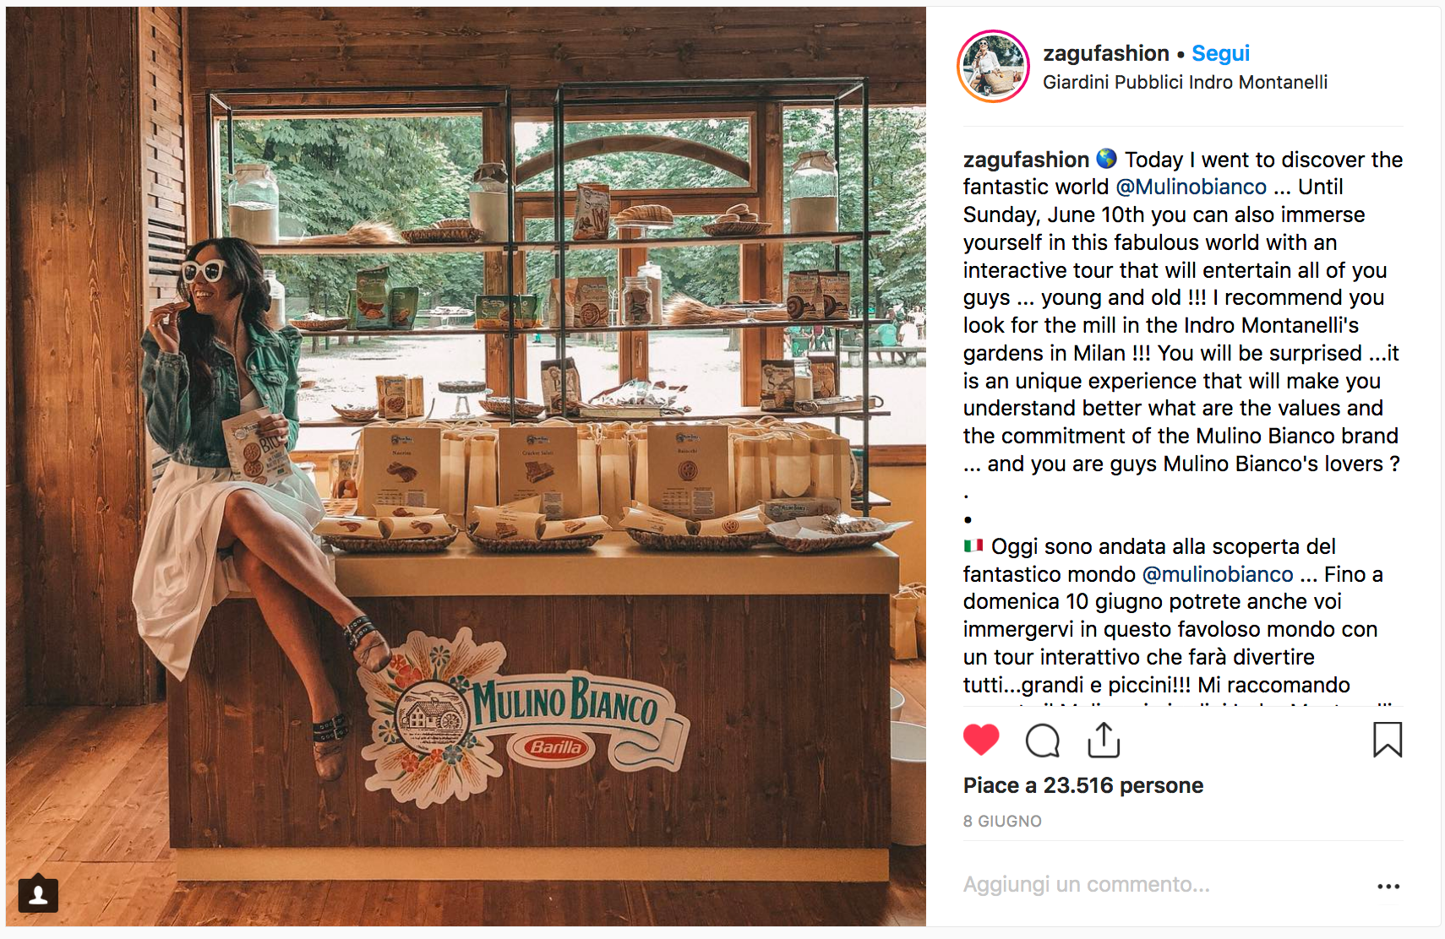1445x939 pixels.
Task: Open comments with the speech bubble icon
Action: coord(1042,741)
